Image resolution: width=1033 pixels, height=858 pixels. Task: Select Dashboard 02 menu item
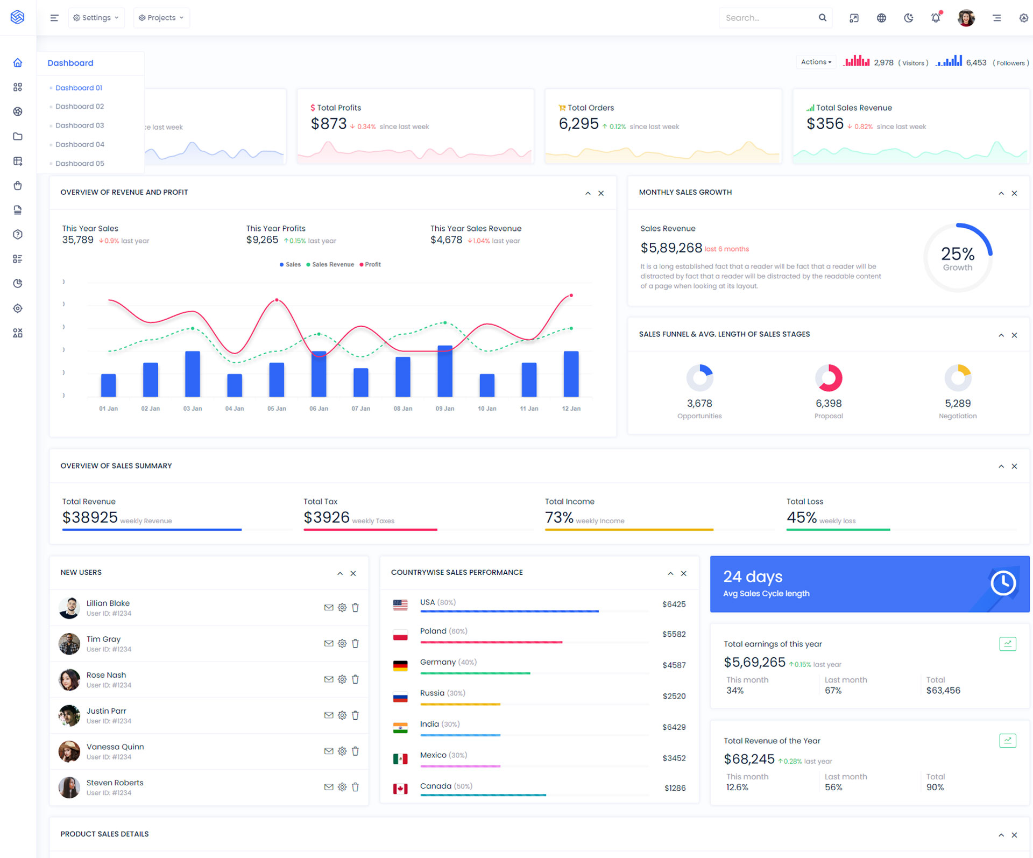tap(80, 107)
